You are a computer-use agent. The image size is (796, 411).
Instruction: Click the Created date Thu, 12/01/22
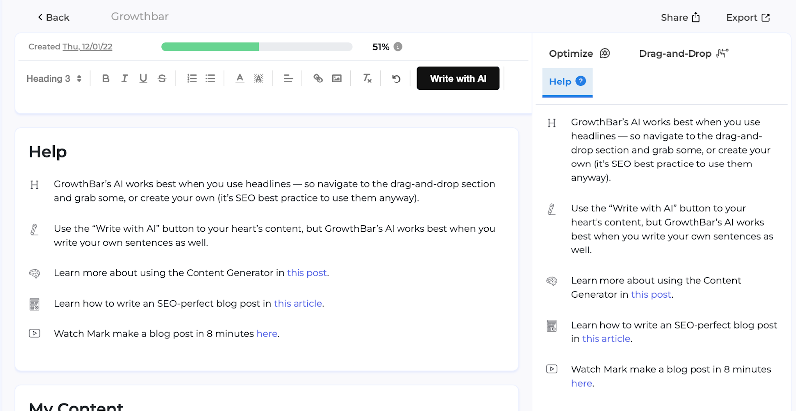(x=88, y=47)
